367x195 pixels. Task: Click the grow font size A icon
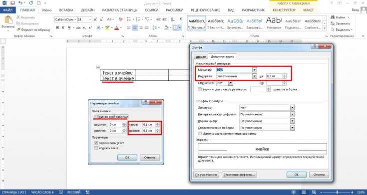point(95,19)
